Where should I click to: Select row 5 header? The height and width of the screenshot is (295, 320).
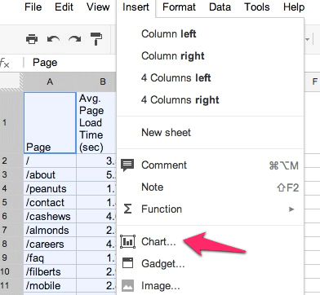pos(11,202)
